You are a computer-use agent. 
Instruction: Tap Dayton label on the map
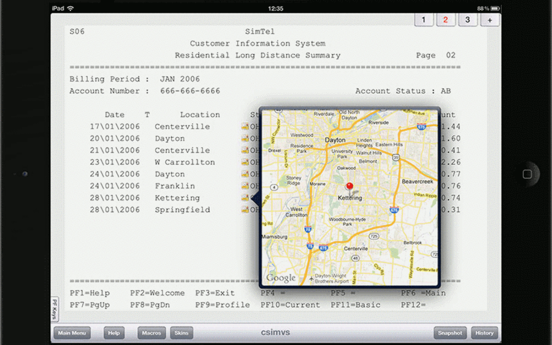[335, 140]
